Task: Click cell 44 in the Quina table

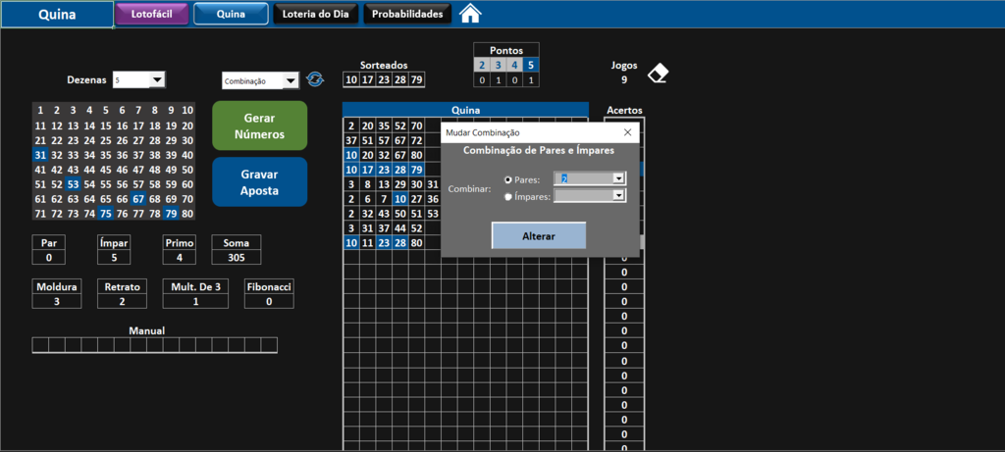Action: tap(400, 228)
